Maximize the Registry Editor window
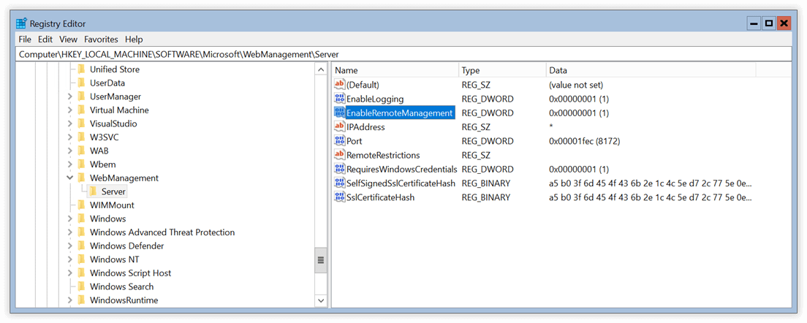The width and height of the screenshot is (807, 323). [x=769, y=23]
